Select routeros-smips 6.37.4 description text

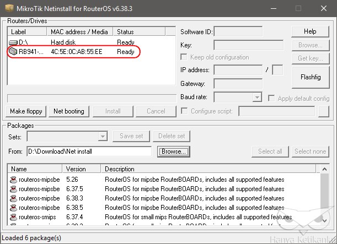coord(199,217)
